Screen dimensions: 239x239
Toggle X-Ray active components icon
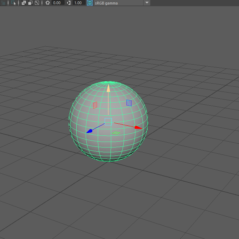(x=30, y=3)
